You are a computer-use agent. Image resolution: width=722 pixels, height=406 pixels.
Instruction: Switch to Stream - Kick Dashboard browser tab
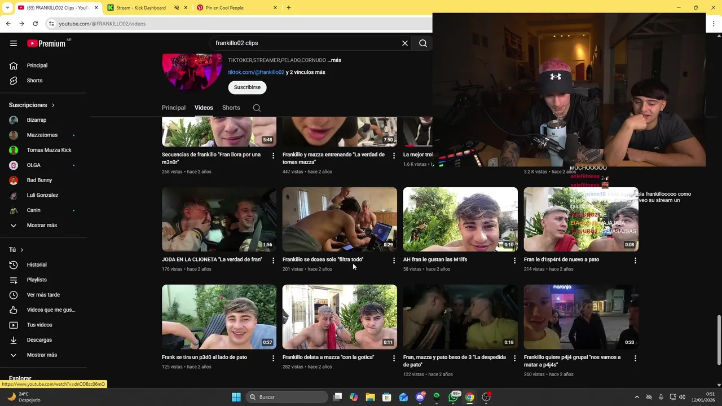click(141, 8)
